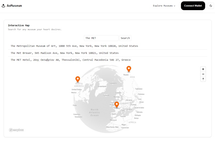The image size is (215, 143).
Task: Click the Search button
Action: (x=125, y=38)
